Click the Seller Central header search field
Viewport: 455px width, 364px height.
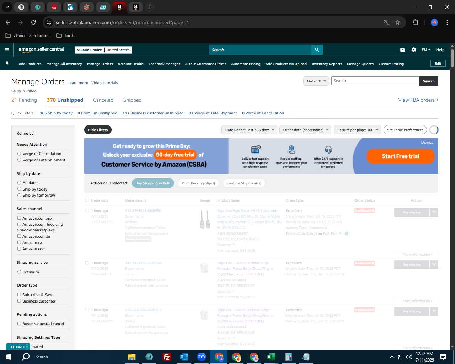coord(260,50)
